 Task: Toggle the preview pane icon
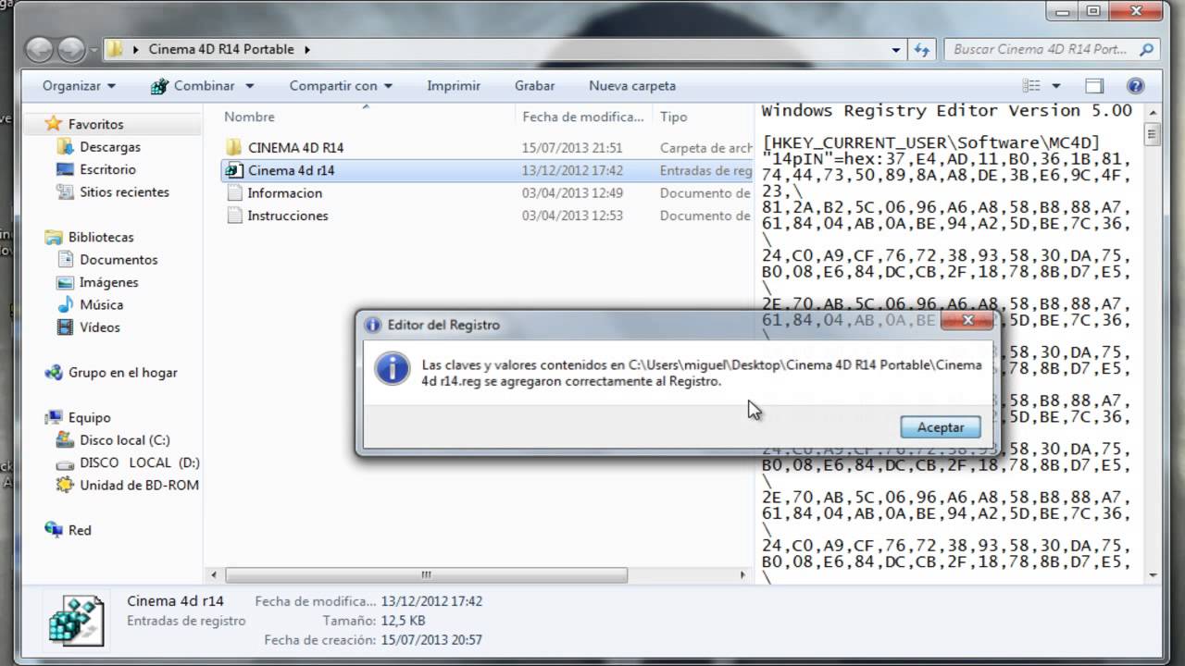pos(1094,86)
